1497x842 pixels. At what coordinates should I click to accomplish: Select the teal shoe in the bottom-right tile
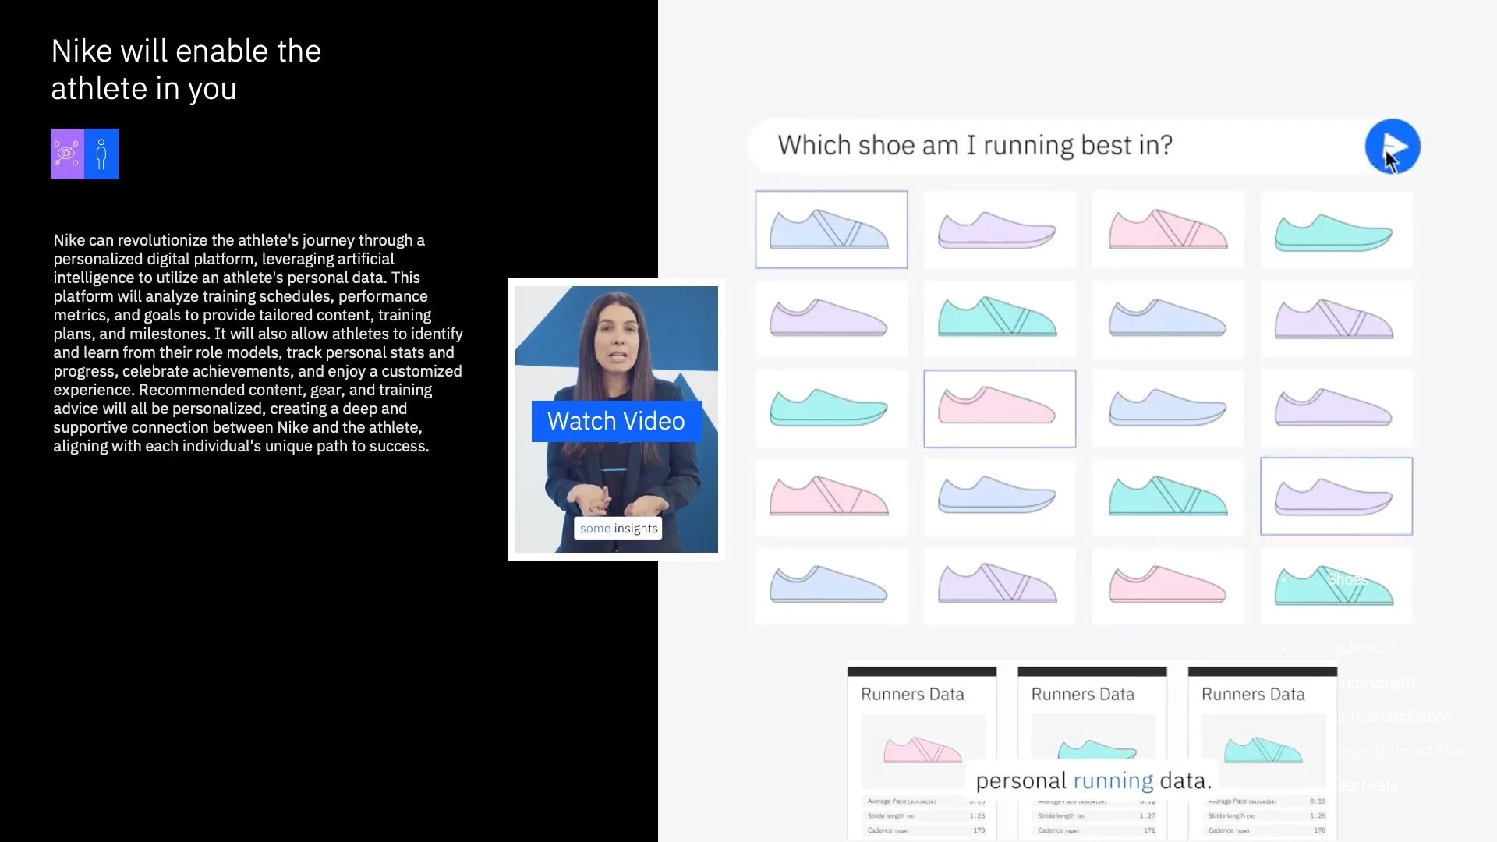1336,586
